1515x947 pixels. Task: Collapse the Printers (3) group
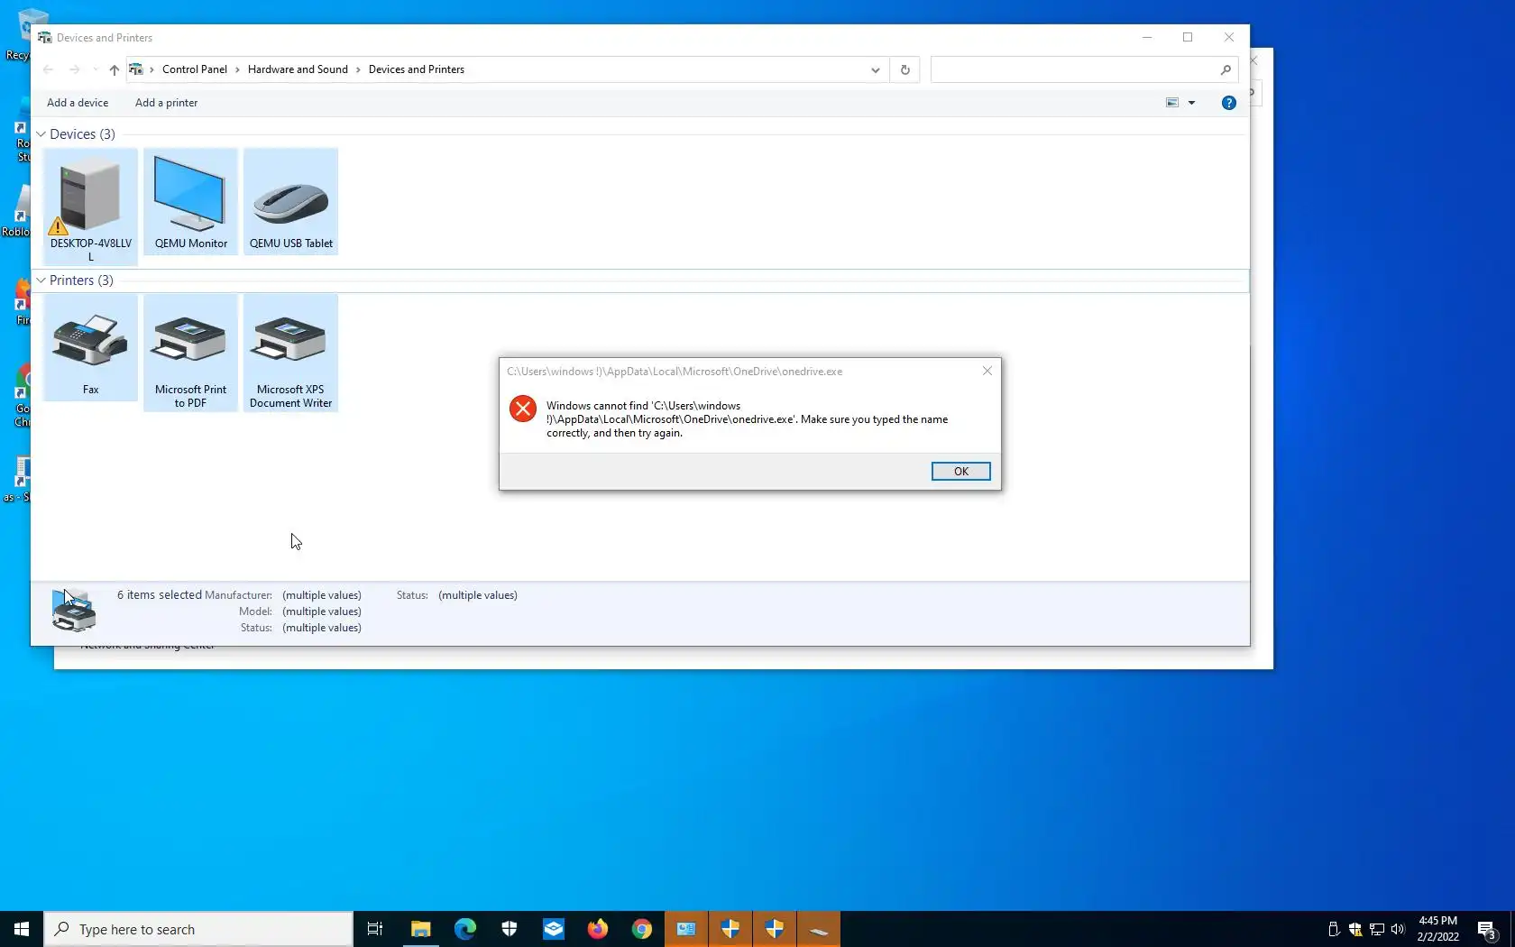pyautogui.click(x=41, y=280)
